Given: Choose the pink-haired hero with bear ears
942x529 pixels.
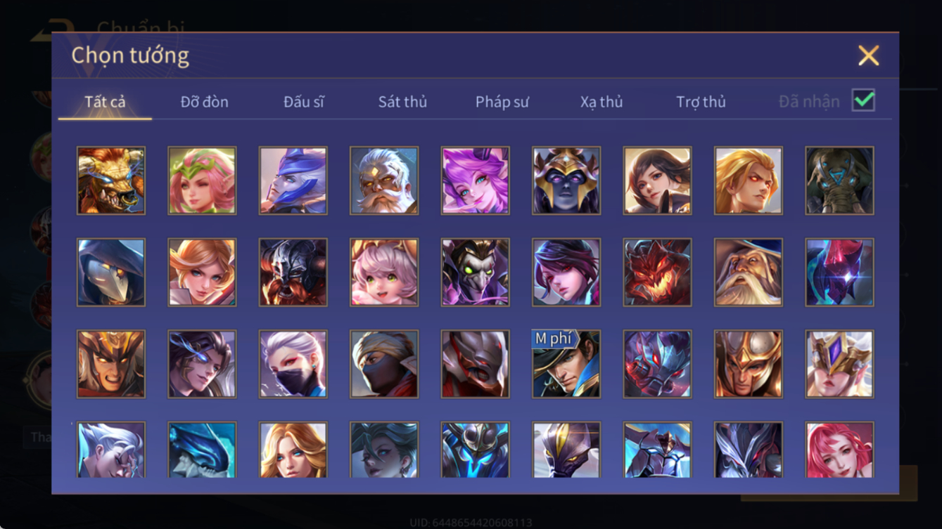Looking at the screenshot, I should [384, 273].
